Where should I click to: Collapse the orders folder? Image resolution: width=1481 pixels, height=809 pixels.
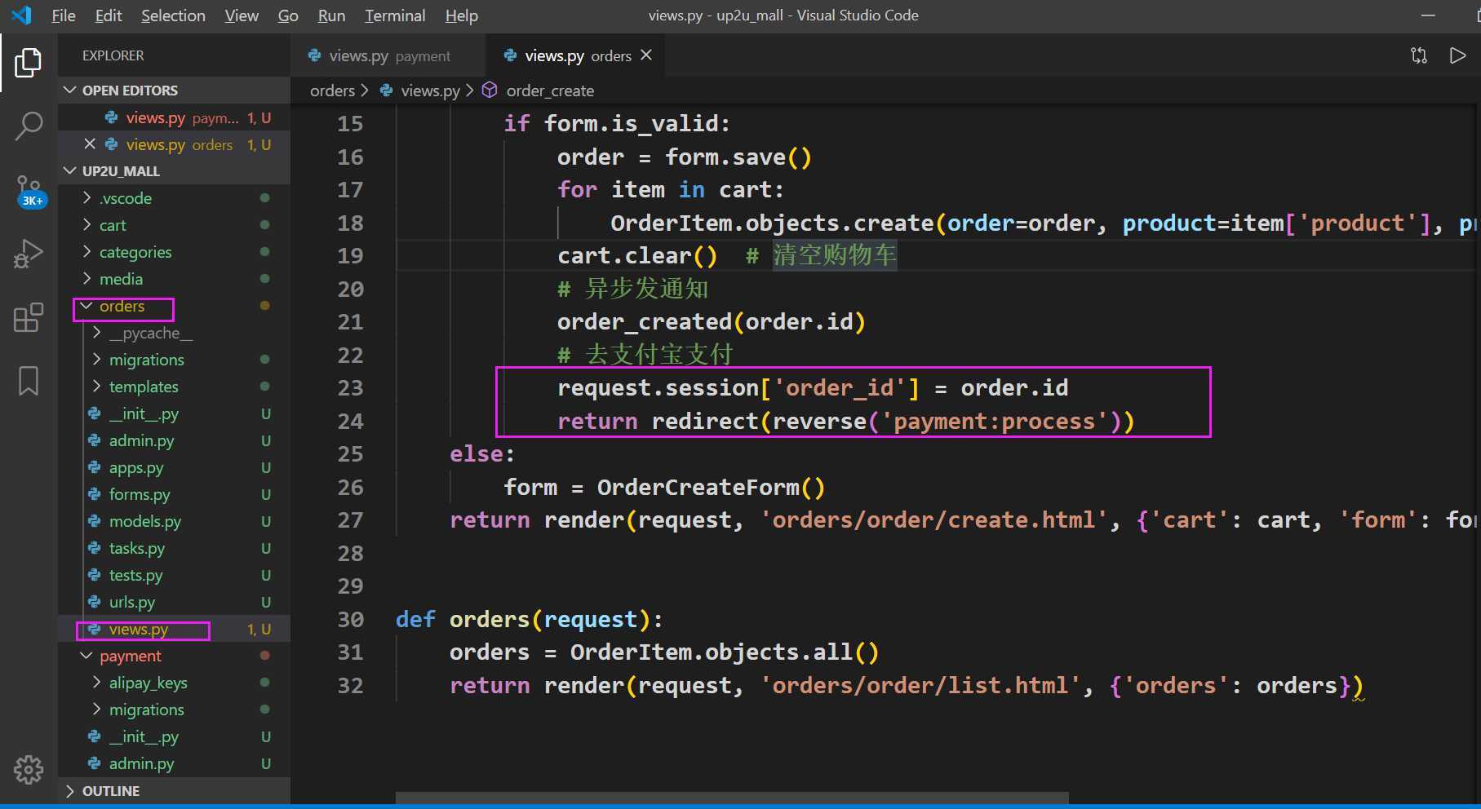122,307
